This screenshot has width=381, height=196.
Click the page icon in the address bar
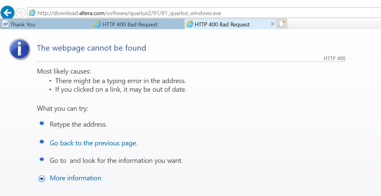point(32,13)
